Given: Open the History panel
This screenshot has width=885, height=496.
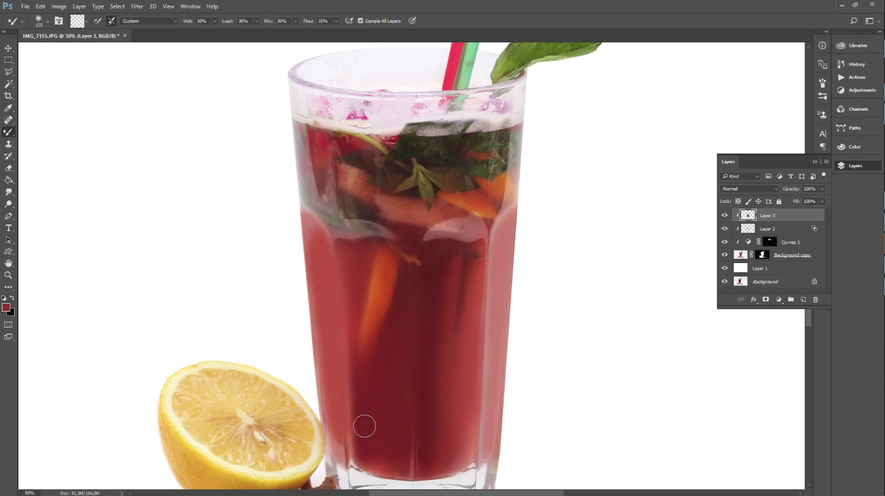Looking at the screenshot, I should coord(857,64).
